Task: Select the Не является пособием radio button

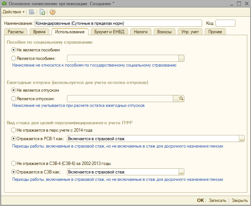Action: pyautogui.click(x=14, y=50)
